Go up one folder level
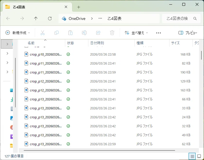The width and height of the screenshot is (204, 160). point(36,19)
